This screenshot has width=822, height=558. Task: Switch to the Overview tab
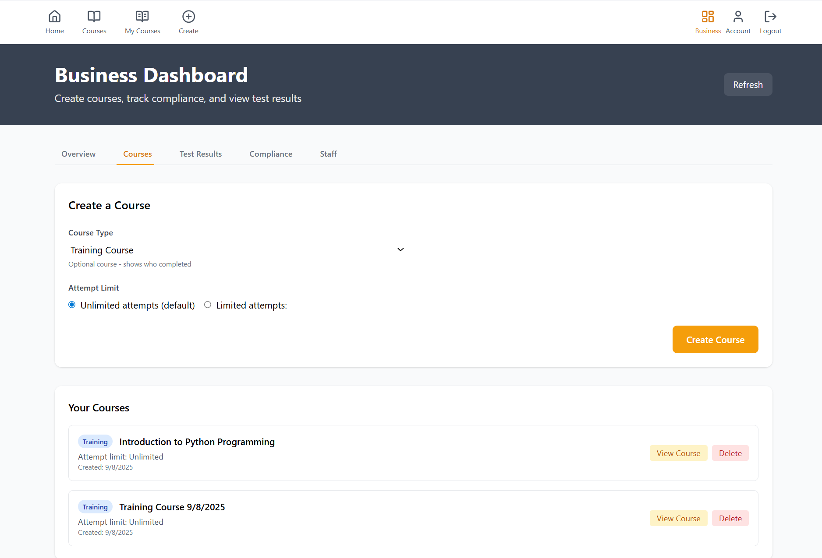[78, 154]
